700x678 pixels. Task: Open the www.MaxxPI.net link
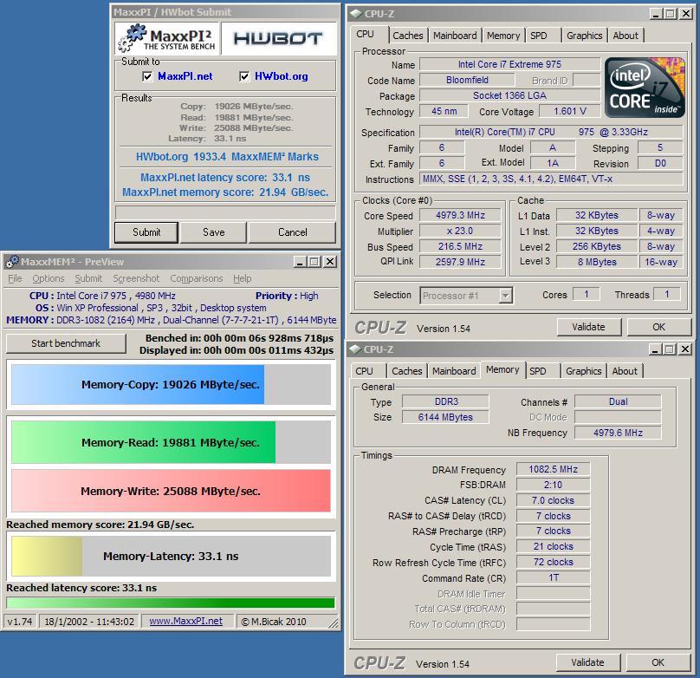point(185,622)
